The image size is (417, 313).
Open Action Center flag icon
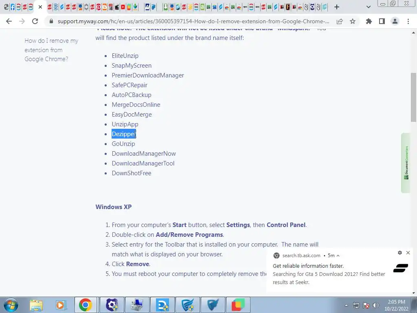pos(366,305)
